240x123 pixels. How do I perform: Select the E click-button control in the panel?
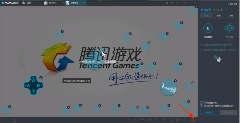(x=208, y=28)
